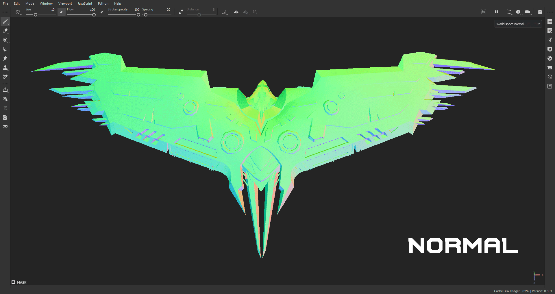Open camera selection dropdown
555x294 pixels.
pos(528,12)
